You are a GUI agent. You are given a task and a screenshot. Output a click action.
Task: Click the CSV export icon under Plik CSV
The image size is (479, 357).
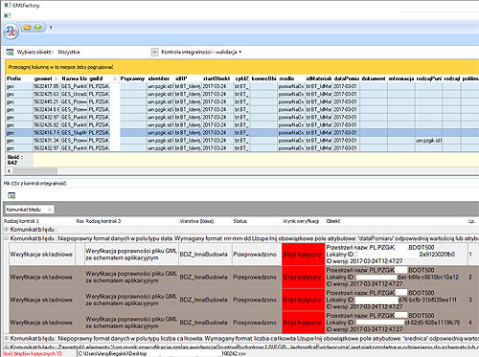coord(11,195)
